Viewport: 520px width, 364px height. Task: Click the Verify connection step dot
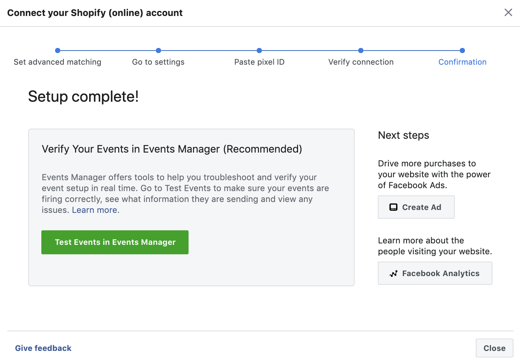(360, 50)
